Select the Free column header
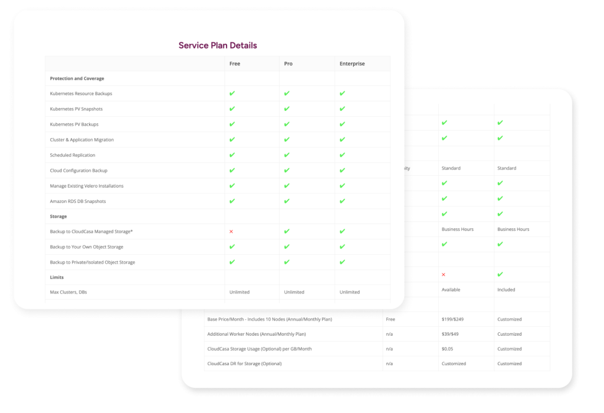604x413 pixels. pyautogui.click(x=235, y=64)
